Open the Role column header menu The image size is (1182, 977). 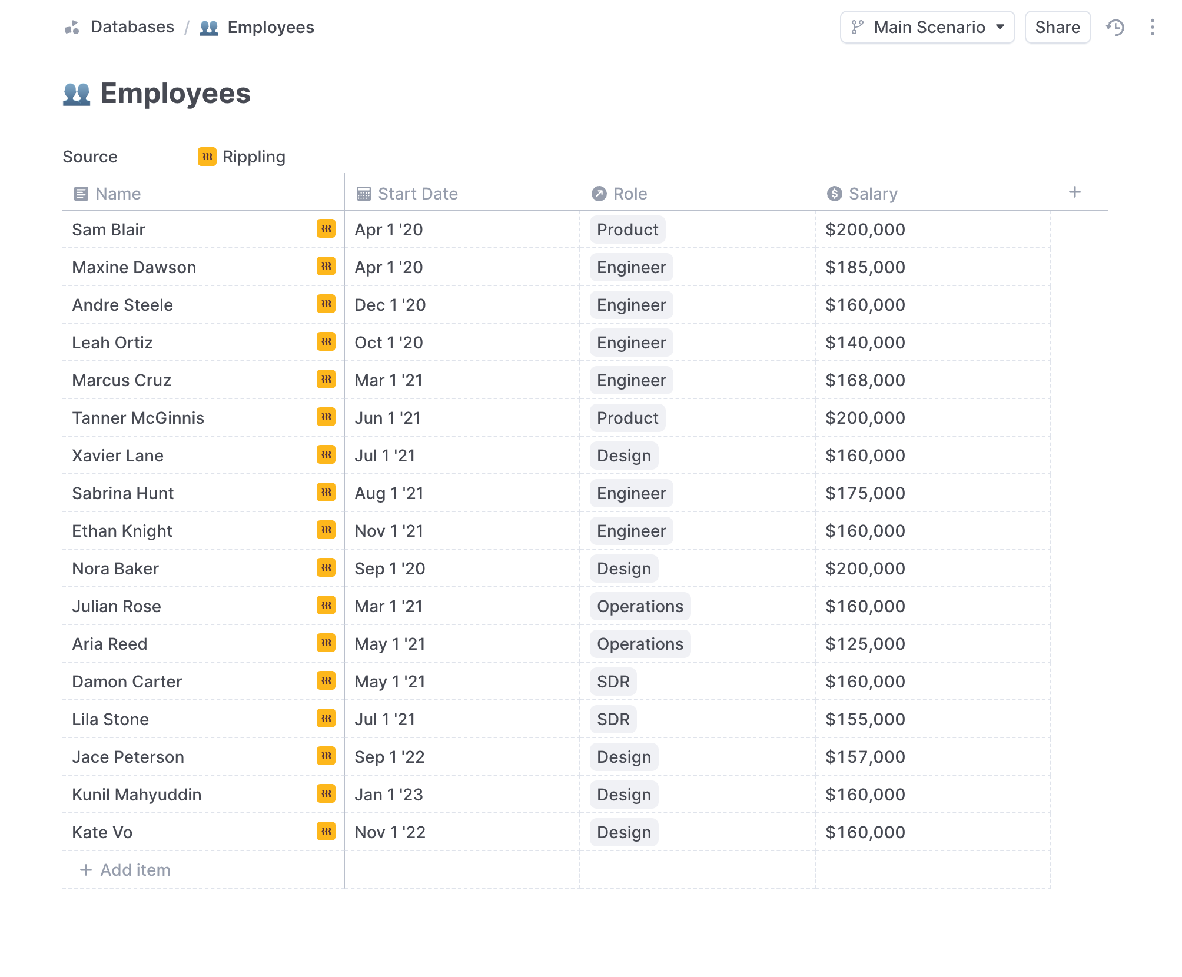click(x=629, y=194)
